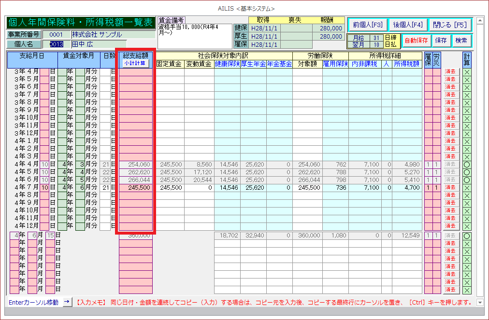Toggle the calc mark for 4年7月 row

click(x=467, y=187)
